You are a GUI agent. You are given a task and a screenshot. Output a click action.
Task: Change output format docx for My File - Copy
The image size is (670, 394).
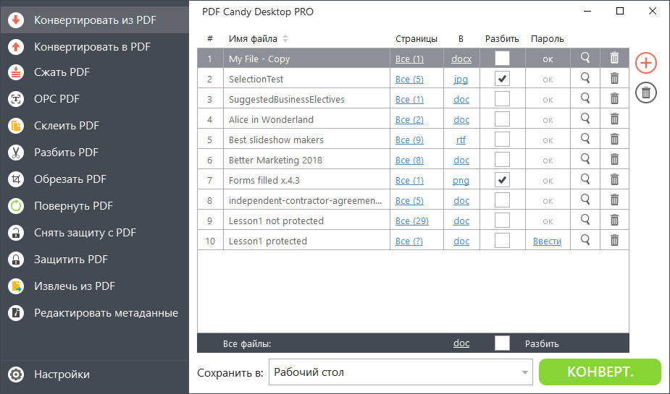(x=461, y=59)
